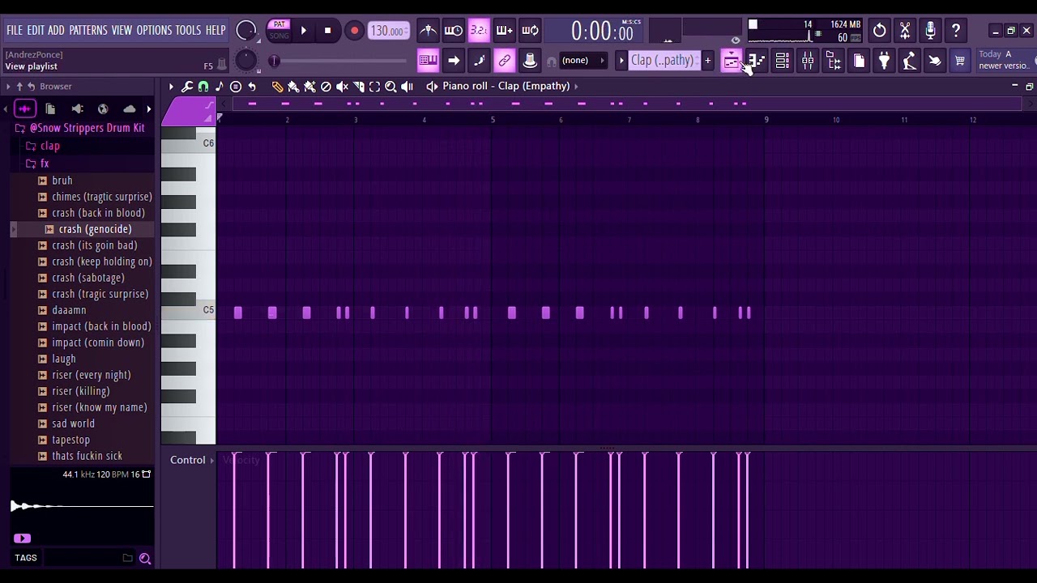Click the undo history circular arrow

(x=879, y=31)
